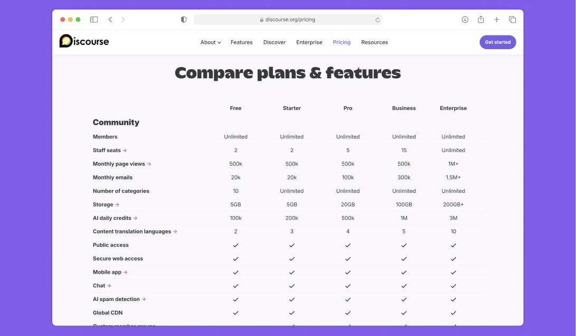The image size is (576, 336).
Task: Open the Monthly page views arrow link
Action: coord(149,164)
